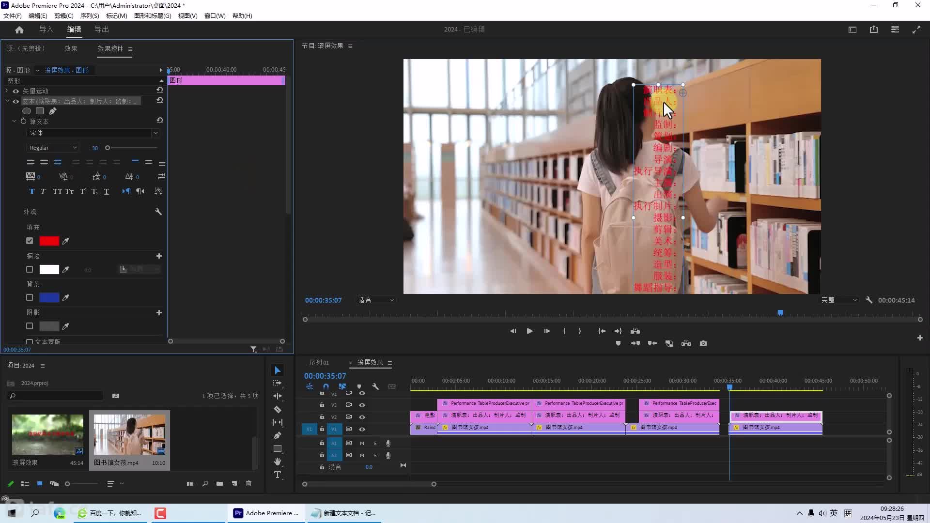Click Add Marker icon in Program monitor
The height and width of the screenshot is (523, 930).
coord(618,343)
